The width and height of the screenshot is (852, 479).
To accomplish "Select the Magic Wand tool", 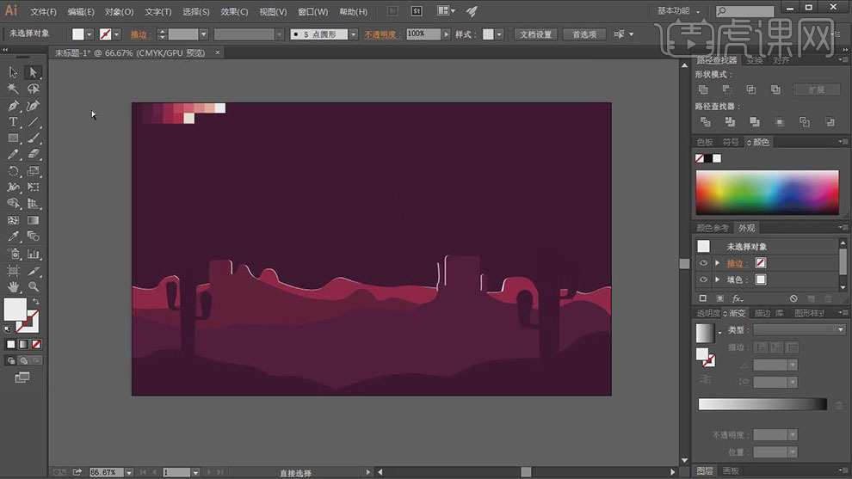I will pyautogui.click(x=14, y=89).
